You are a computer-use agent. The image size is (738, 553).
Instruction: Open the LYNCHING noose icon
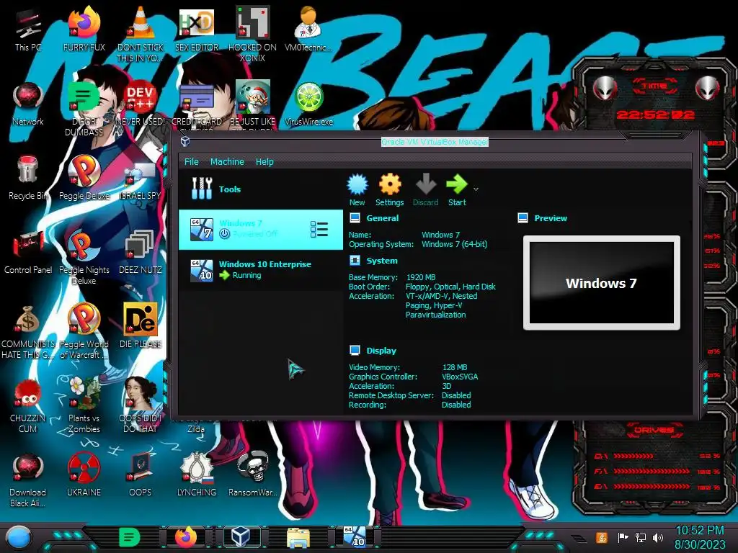click(x=196, y=475)
